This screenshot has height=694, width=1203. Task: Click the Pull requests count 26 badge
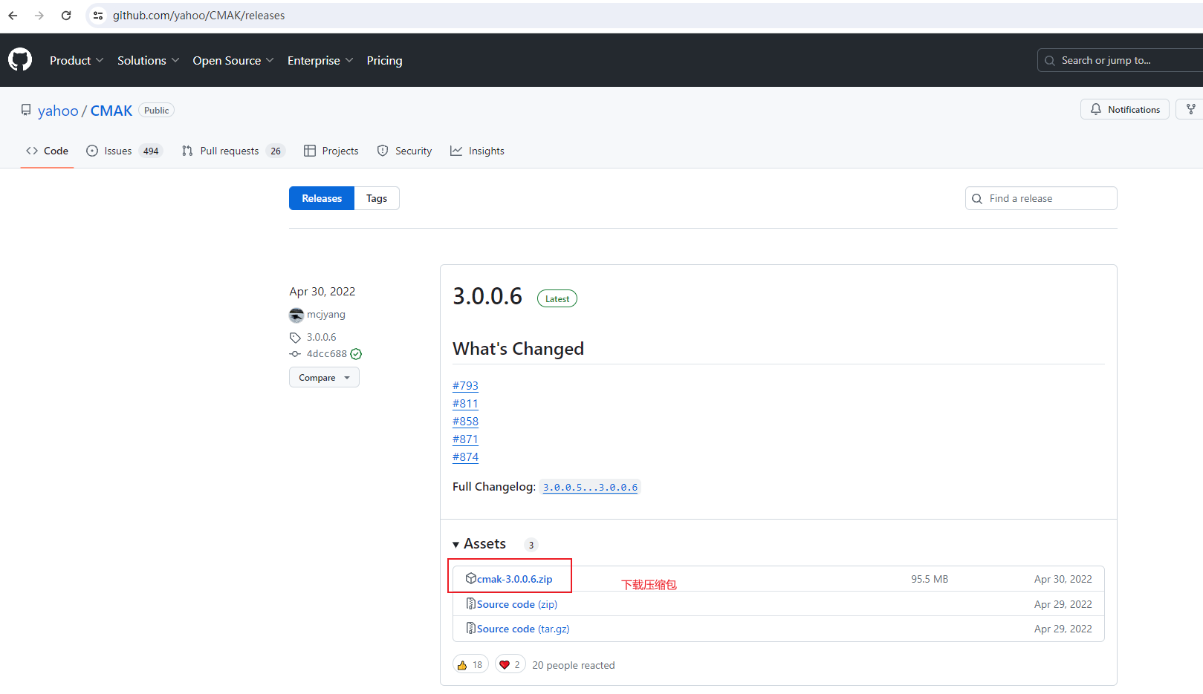click(276, 151)
